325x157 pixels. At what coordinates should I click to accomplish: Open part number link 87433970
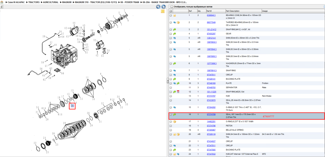(x=211, y=100)
